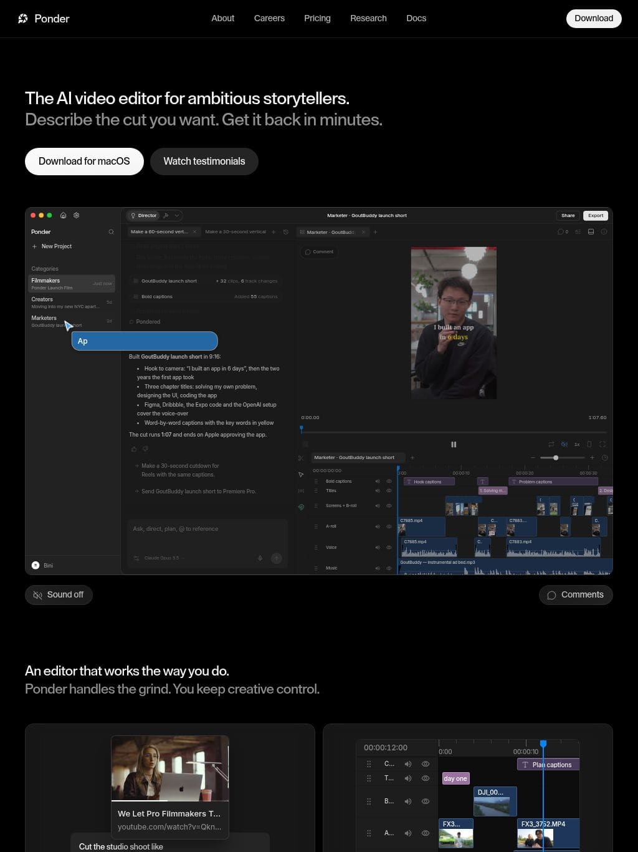Hide the Bold captions track with its eye
Image resolution: width=638 pixels, height=852 pixels.
(389, 482)
